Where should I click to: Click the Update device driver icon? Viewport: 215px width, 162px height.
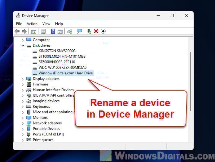[x=69, y=31]
